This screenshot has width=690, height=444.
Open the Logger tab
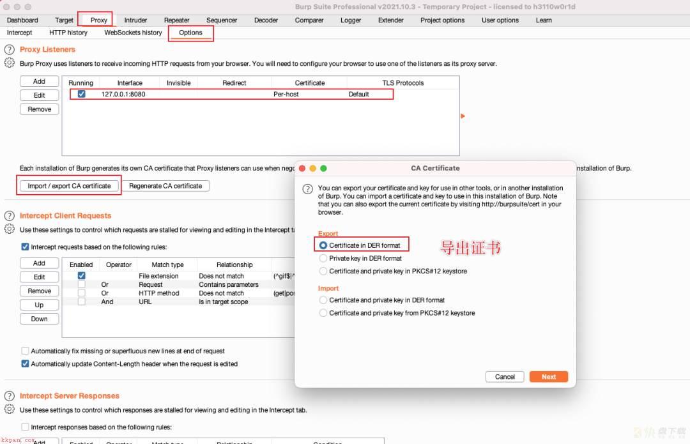click(351, 20)
